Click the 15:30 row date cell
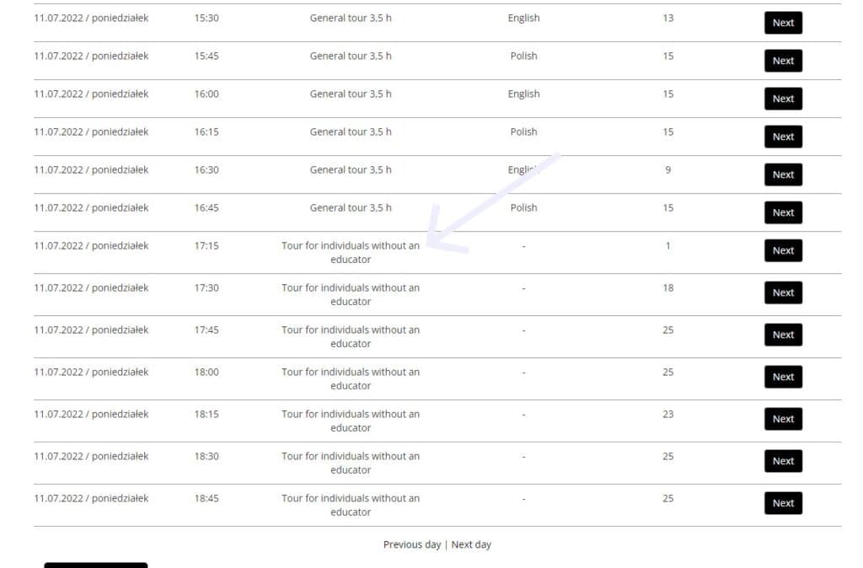This screenshot has height=568, width=863. 91,19
